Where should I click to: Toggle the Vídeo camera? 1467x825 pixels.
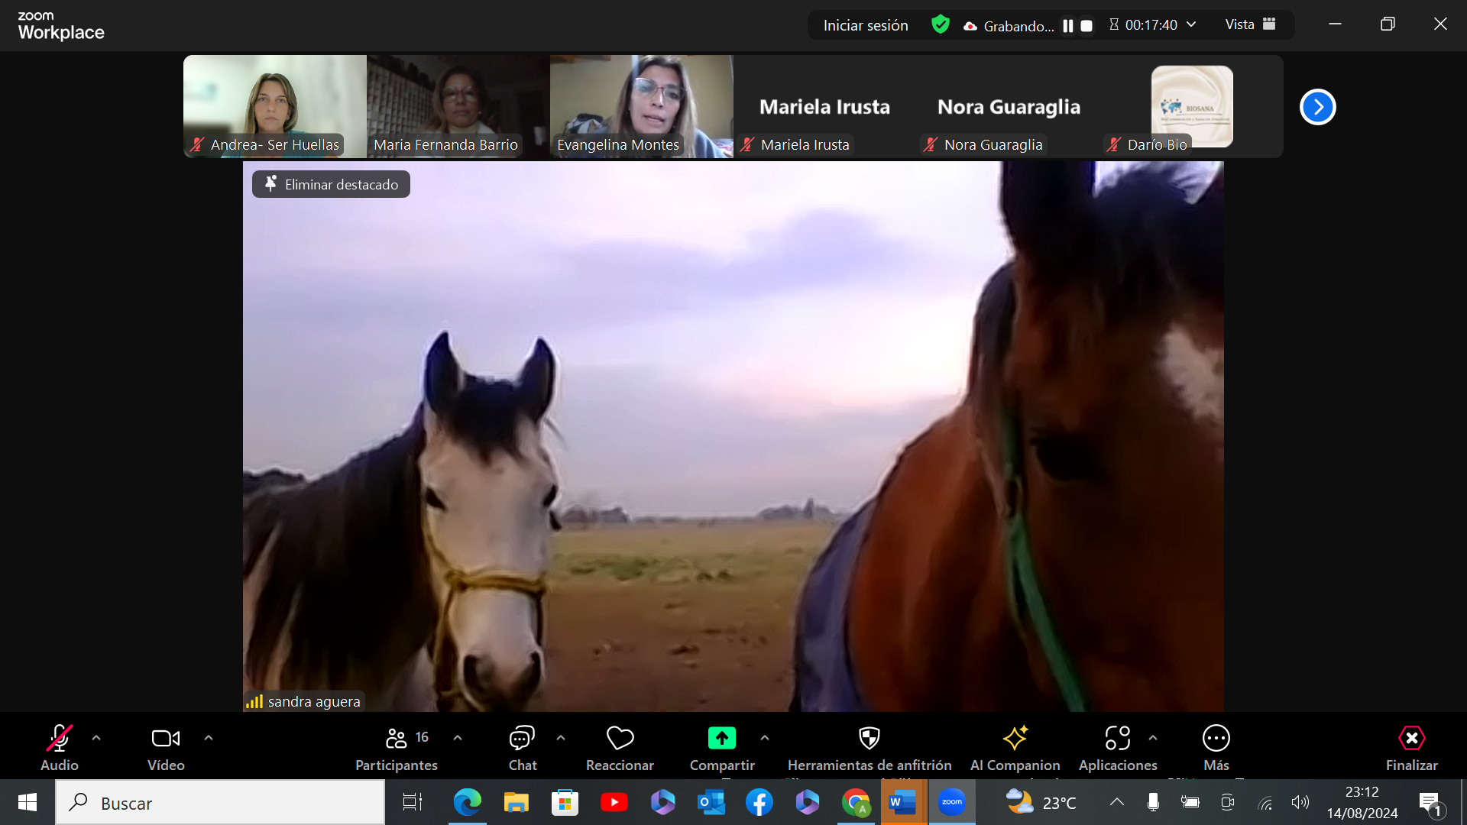pyautogui.click(x=166, y=739)
